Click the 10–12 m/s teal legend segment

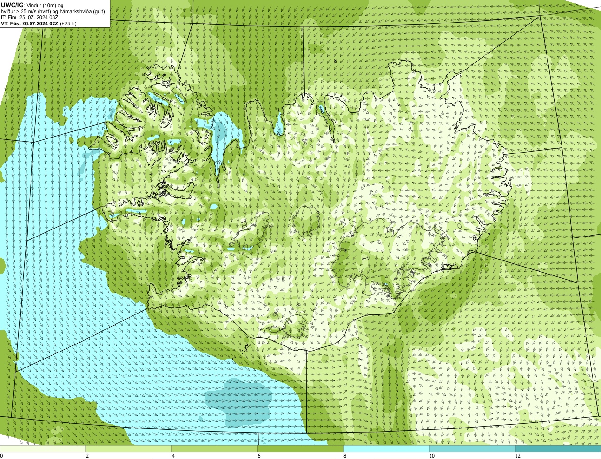(473, 449)
